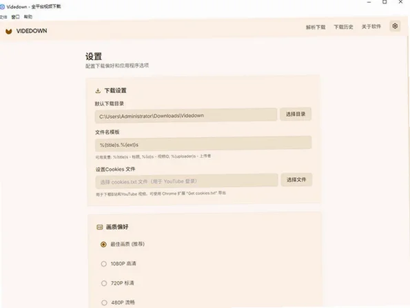Focus the 文件名模板 input field
The image size is (410, 308).
203,143
